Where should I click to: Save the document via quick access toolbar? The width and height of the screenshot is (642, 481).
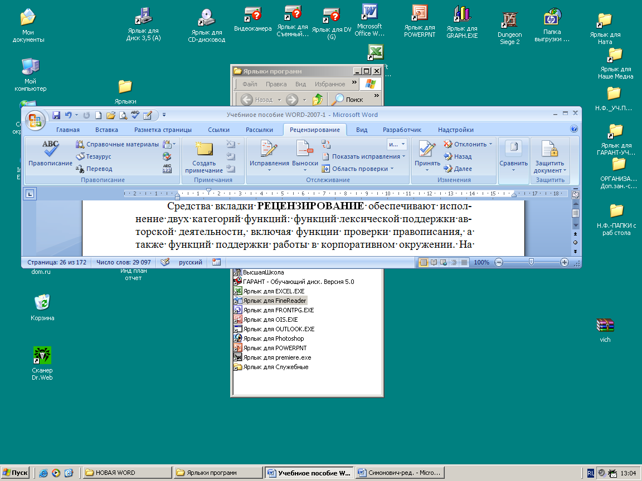pos(56,115)
